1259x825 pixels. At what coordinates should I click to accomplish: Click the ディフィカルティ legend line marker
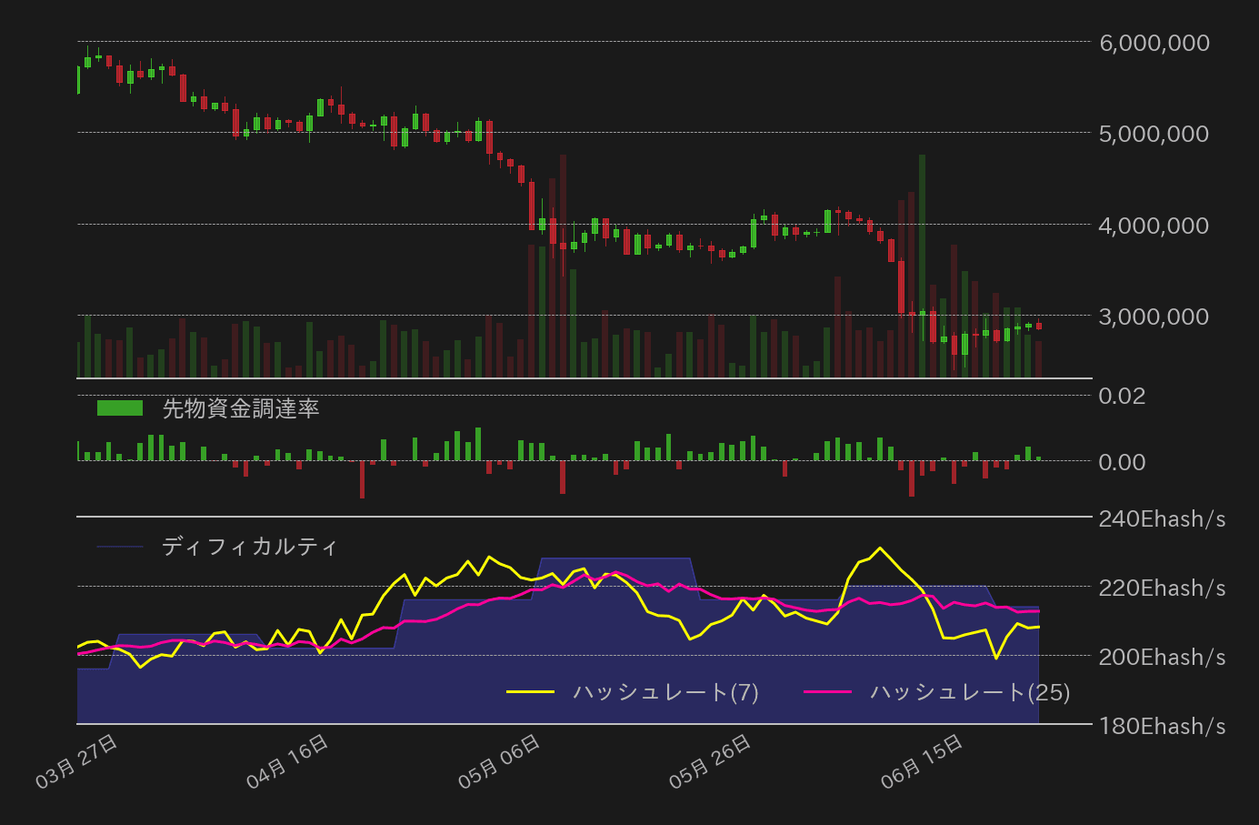pos(120,547)
